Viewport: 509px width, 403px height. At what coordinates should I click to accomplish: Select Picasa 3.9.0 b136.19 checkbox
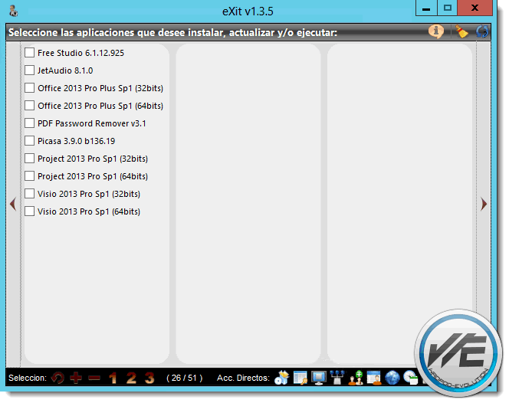tap(30, 140)
